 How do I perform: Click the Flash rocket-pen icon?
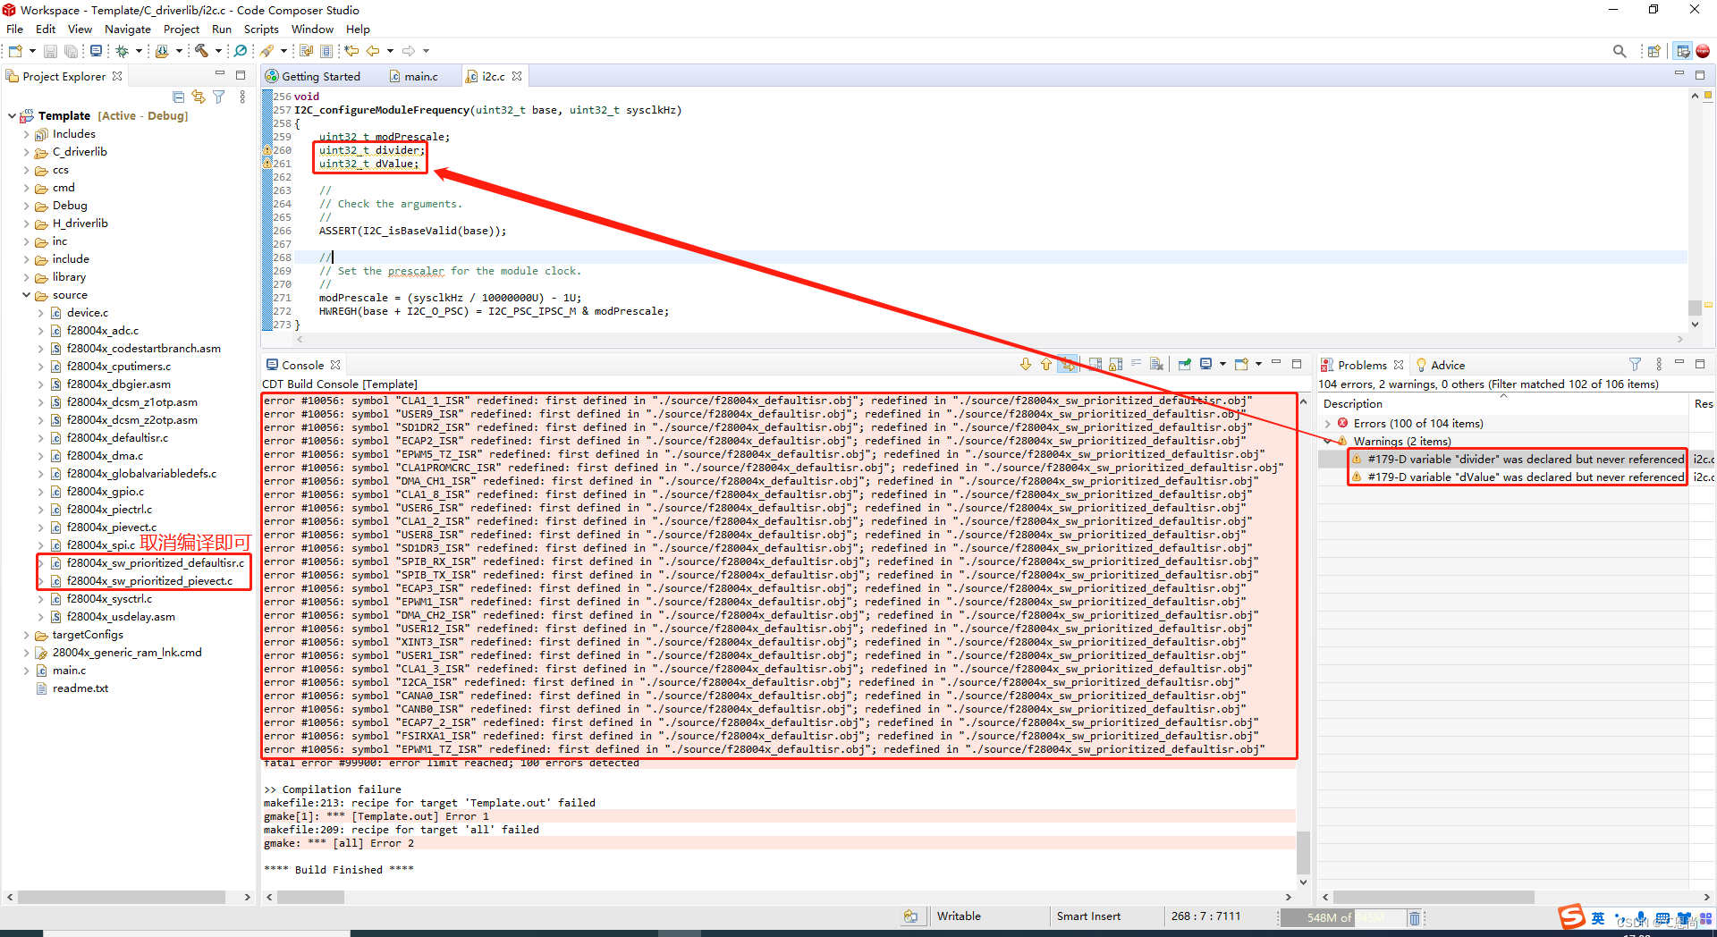coord(267,51)
